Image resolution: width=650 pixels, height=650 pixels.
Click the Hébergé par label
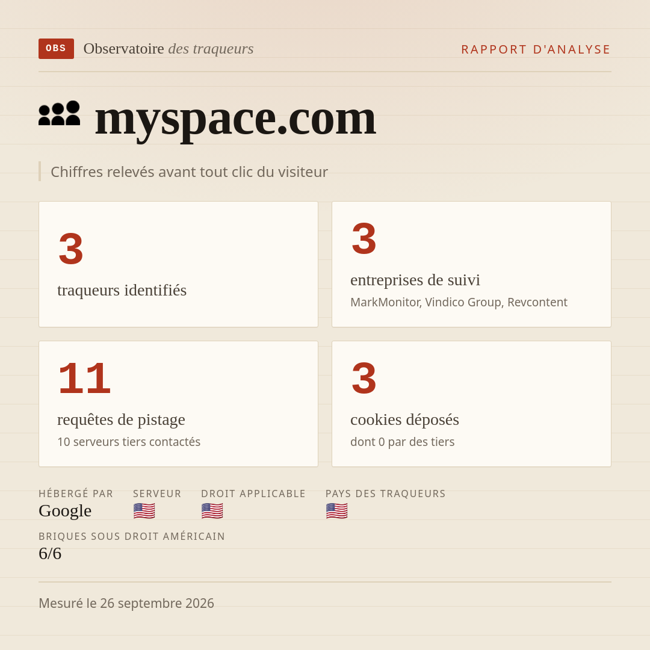(76, 494)
